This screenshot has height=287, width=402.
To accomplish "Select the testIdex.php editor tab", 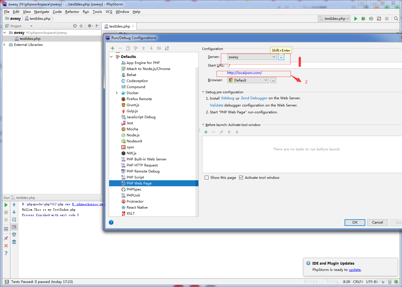I will coord(119,26).
